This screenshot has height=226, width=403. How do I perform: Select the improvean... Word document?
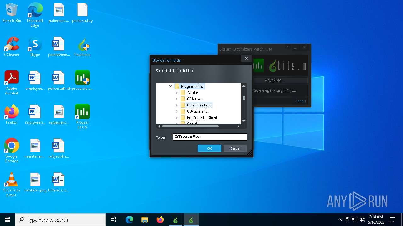tap(35, 115)
